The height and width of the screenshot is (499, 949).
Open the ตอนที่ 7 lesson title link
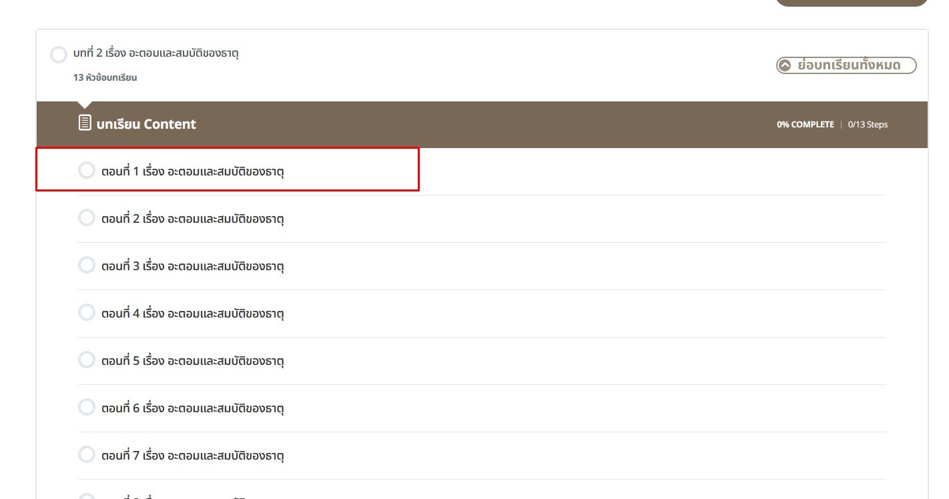click(193, 456)
